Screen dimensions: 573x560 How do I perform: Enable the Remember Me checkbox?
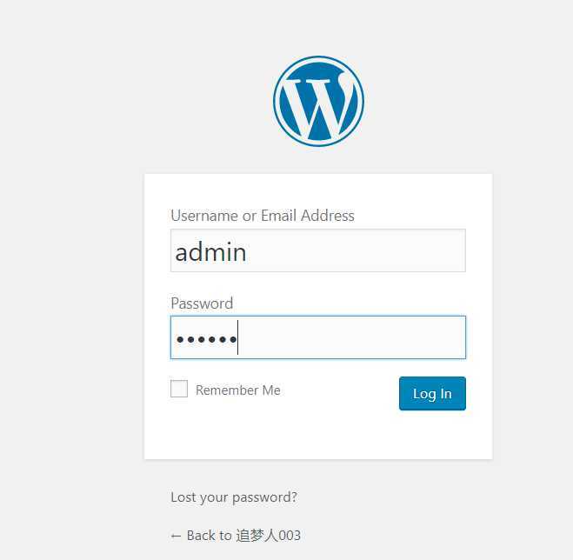(179, 389)
